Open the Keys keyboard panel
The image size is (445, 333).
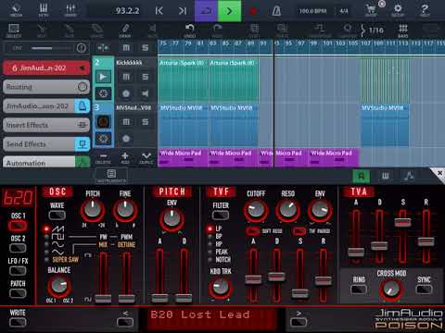(x=44, y=10)
